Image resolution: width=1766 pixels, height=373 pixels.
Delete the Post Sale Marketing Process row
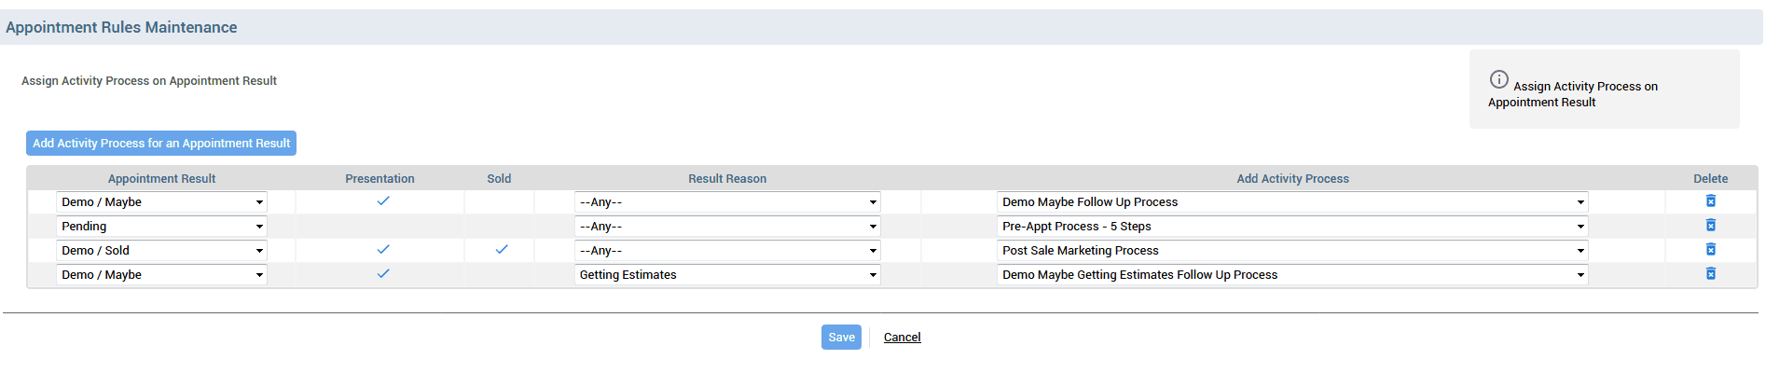tap(1710, 250)
